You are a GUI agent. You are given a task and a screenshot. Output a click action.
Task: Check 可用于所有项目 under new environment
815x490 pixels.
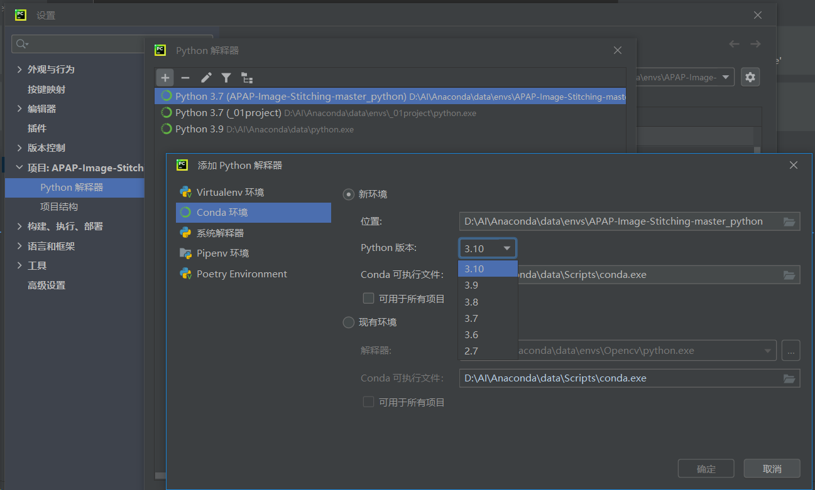click(x=368, y=299)
